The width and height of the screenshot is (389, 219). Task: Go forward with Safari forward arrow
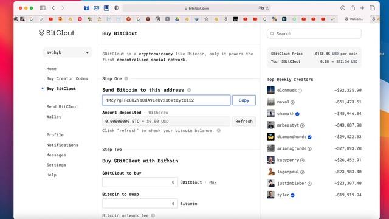point(63,8)
